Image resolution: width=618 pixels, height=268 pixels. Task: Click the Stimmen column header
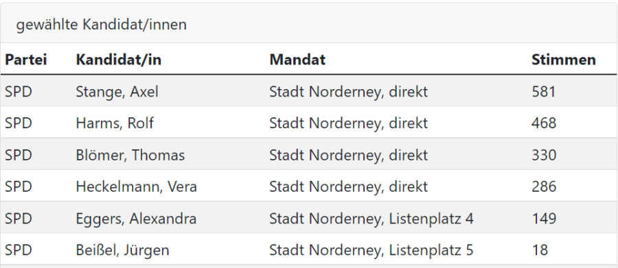(564, 60)
